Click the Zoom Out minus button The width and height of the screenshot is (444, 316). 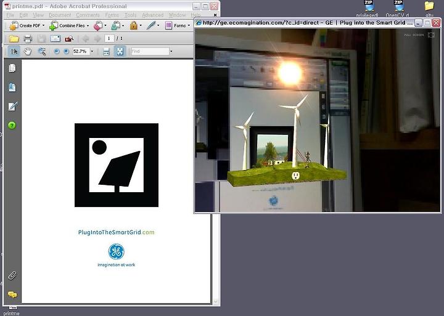click(x=57, y=52)
